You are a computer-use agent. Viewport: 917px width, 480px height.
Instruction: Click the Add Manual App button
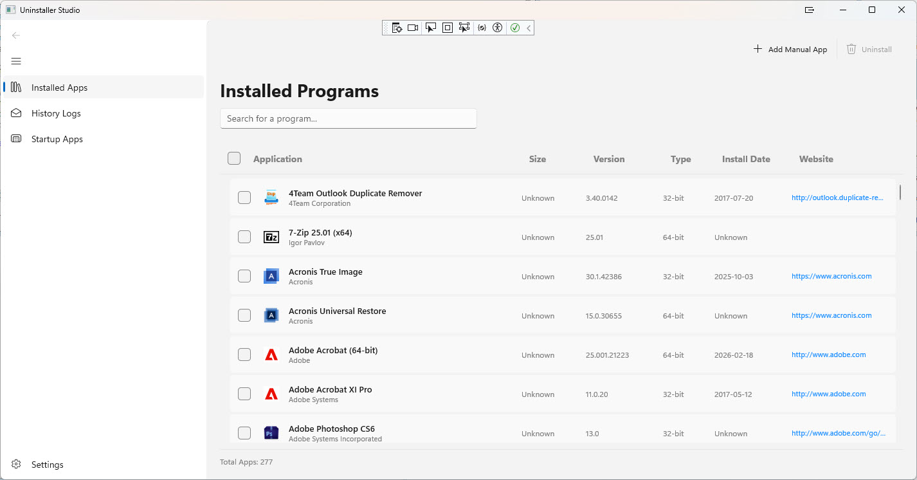pyautogui.click(x=790, y=49)
